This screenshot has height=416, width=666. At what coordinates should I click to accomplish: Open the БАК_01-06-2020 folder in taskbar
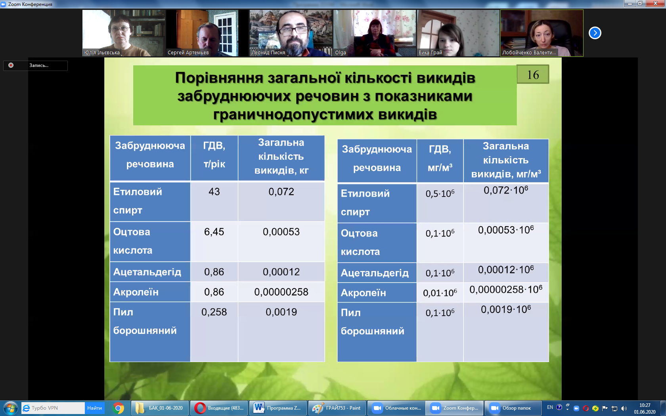tap(159, 408)
